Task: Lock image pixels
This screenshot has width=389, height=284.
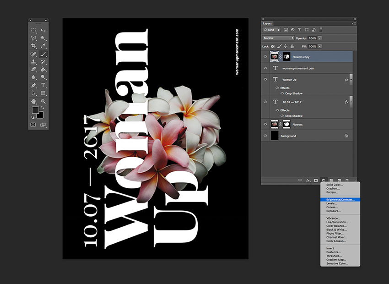Action: point(279,46)
